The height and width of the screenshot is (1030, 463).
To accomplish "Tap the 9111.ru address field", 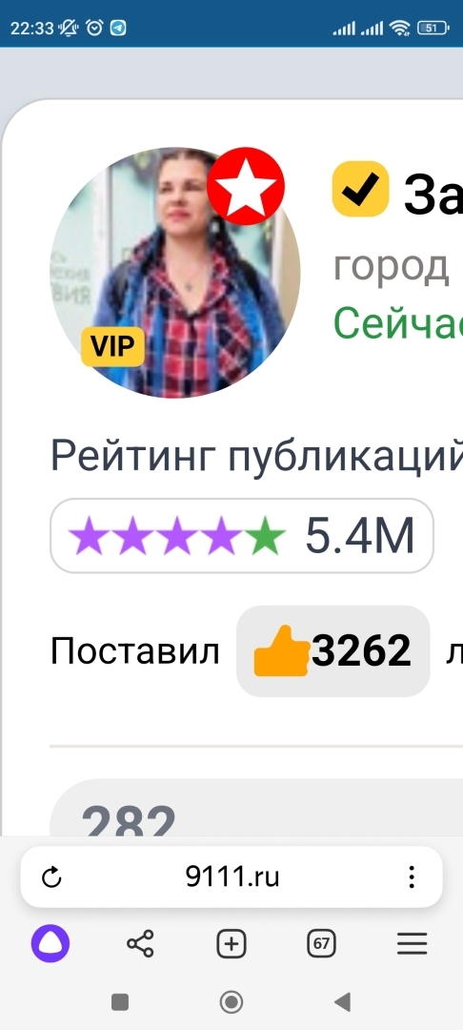I will (x=231, y=877).
